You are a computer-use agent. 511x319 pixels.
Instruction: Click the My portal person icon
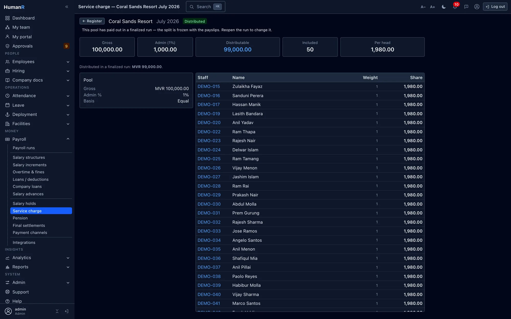tap(7, 37)
